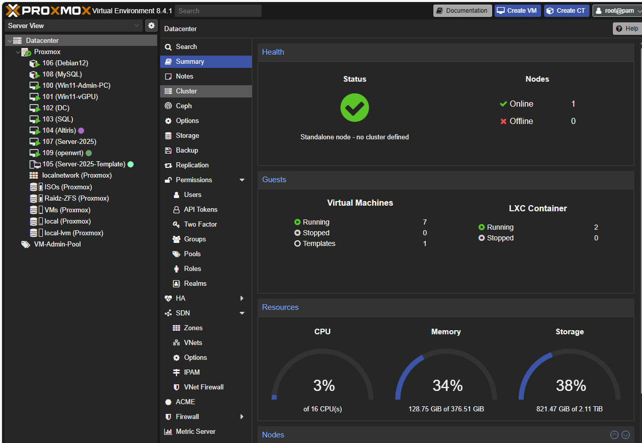This screenshot has width=642, height=443.
Task: Click the Two Factor key icon
Action: 176,225
